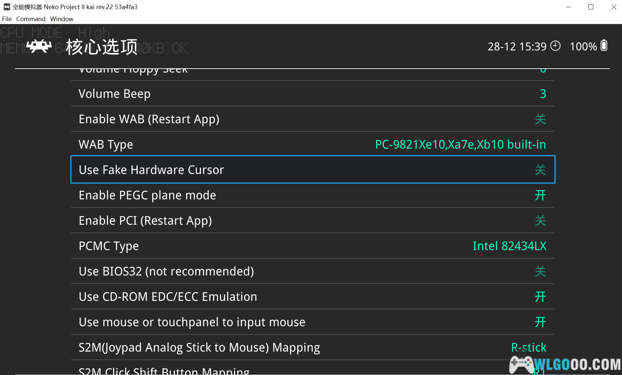Click the 核心选项 header title
This screenshot has height=375, width=622.
(x=102, y=47)
